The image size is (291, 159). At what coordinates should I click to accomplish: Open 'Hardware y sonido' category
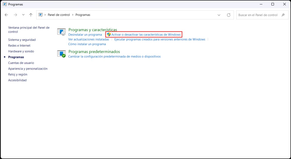pos(21,51)
